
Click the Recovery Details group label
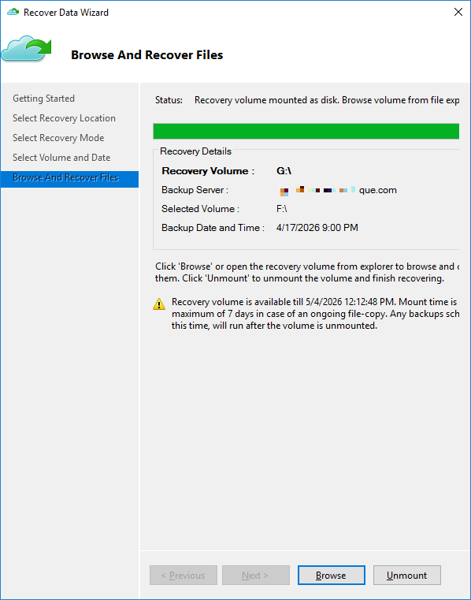tap(196, 151)
